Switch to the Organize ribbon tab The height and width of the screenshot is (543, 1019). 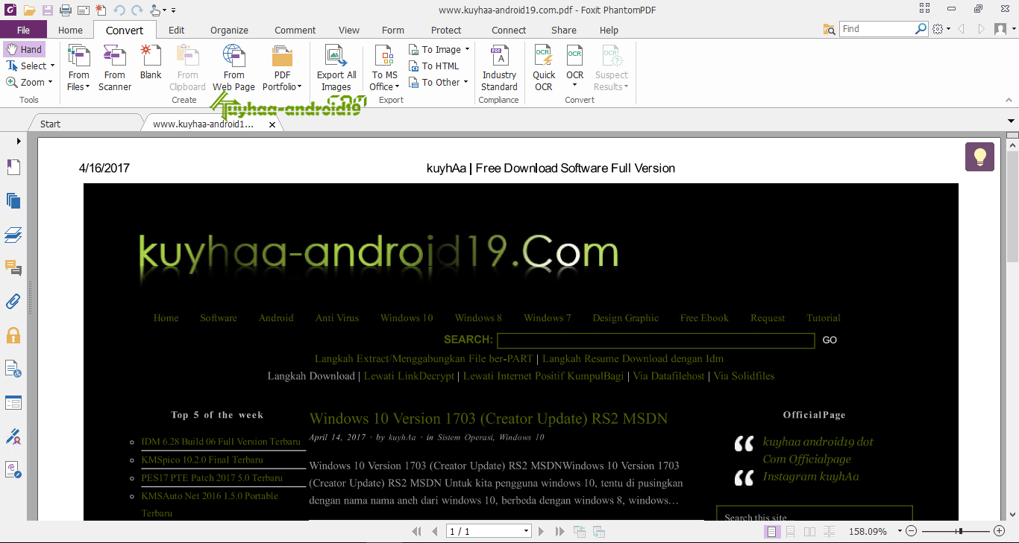tap(229, 30)
